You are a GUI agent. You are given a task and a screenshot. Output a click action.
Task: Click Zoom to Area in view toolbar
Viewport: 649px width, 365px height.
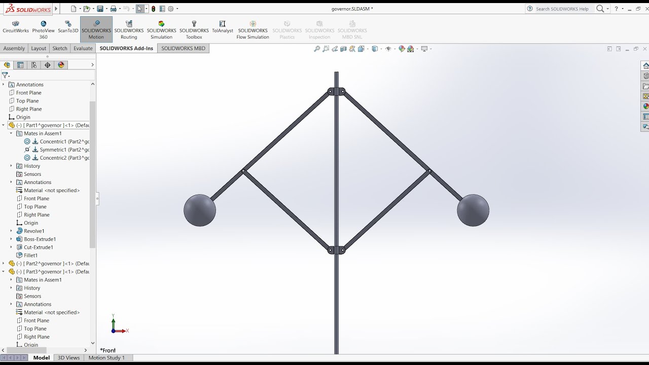[326, 49]
